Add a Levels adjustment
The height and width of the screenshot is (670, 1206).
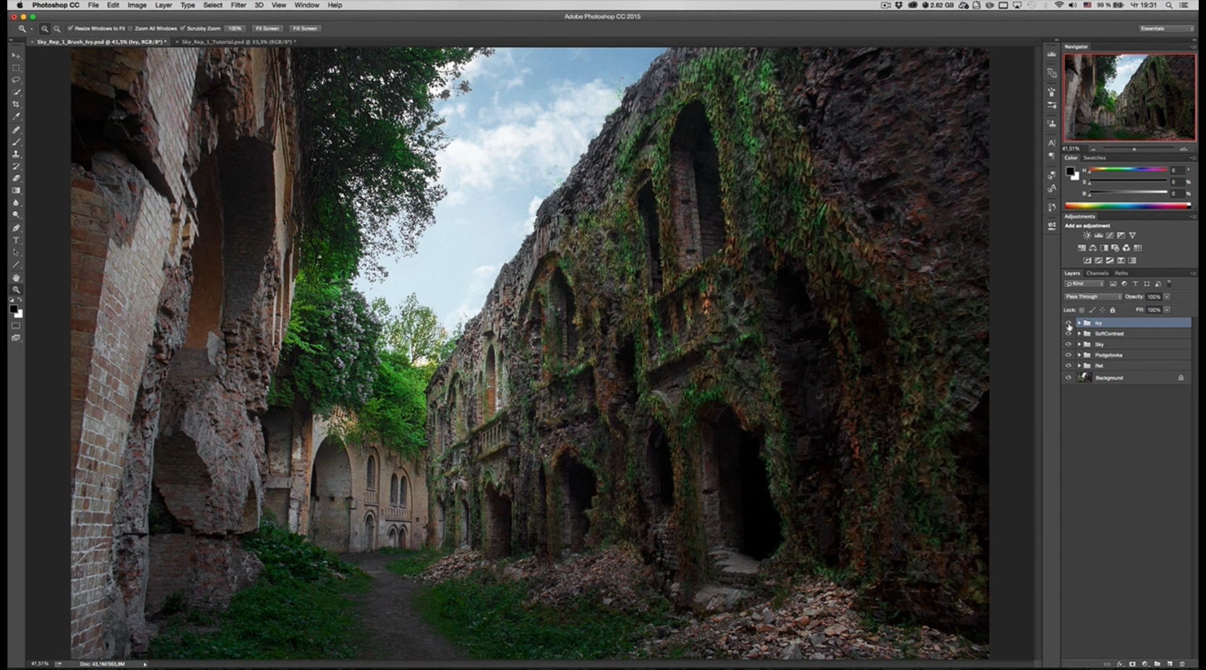[x=1098, y=236]
